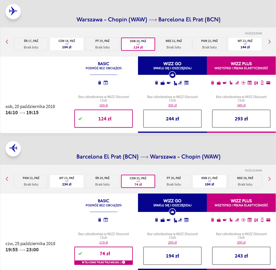Screen dimensions: 276x270
Task: Select return date CZW 25, PAŹ for 74 zł
Action: pos(138,181)
